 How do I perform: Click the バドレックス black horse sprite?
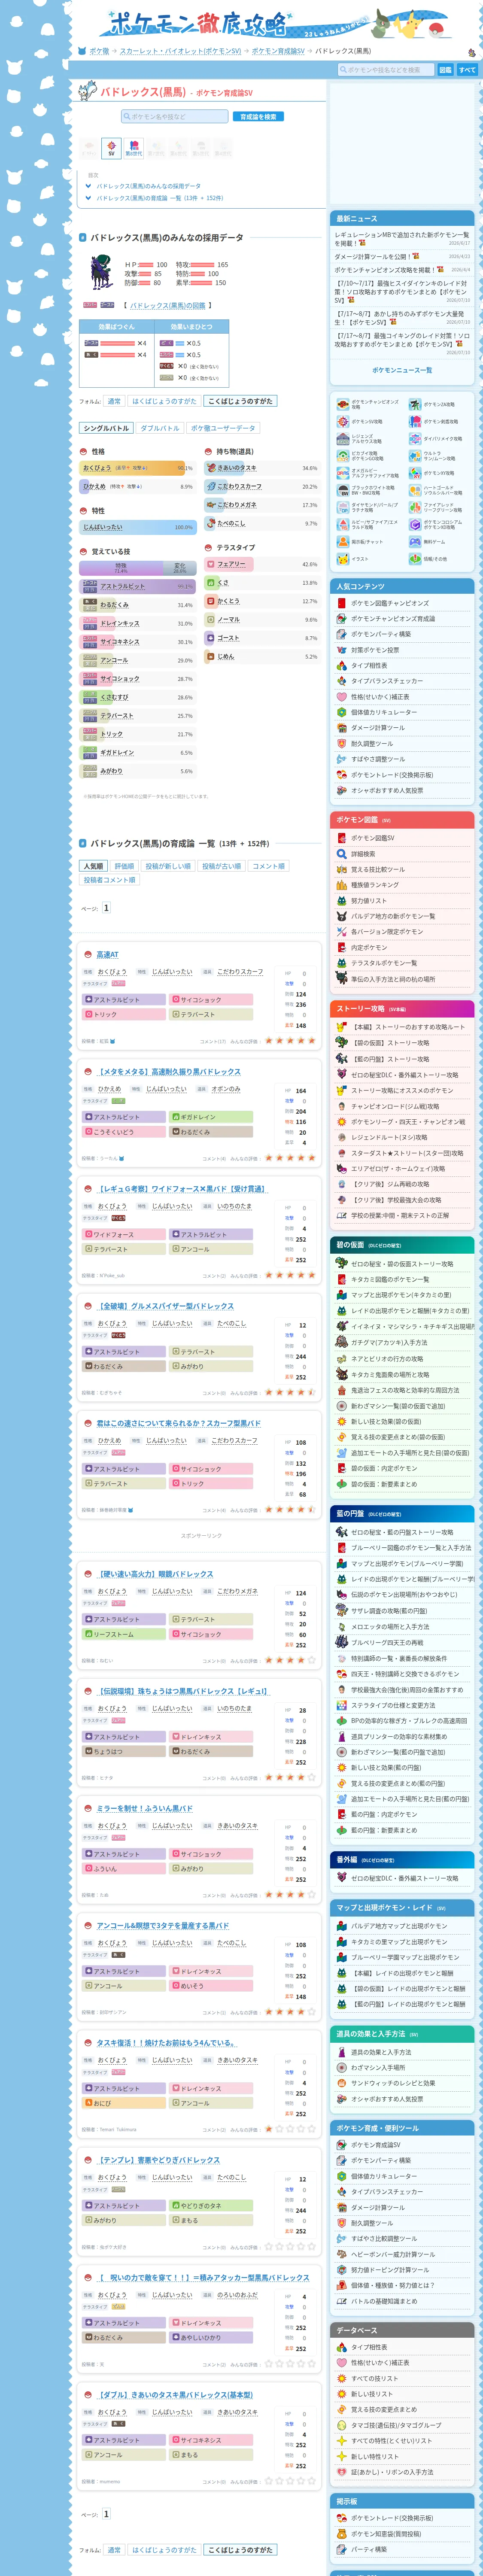(x=100, y=272)
